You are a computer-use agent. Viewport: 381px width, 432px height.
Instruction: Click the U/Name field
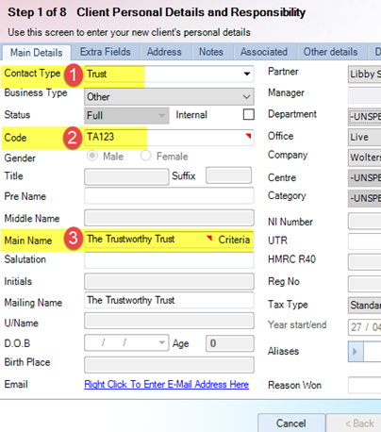(169, 321)
